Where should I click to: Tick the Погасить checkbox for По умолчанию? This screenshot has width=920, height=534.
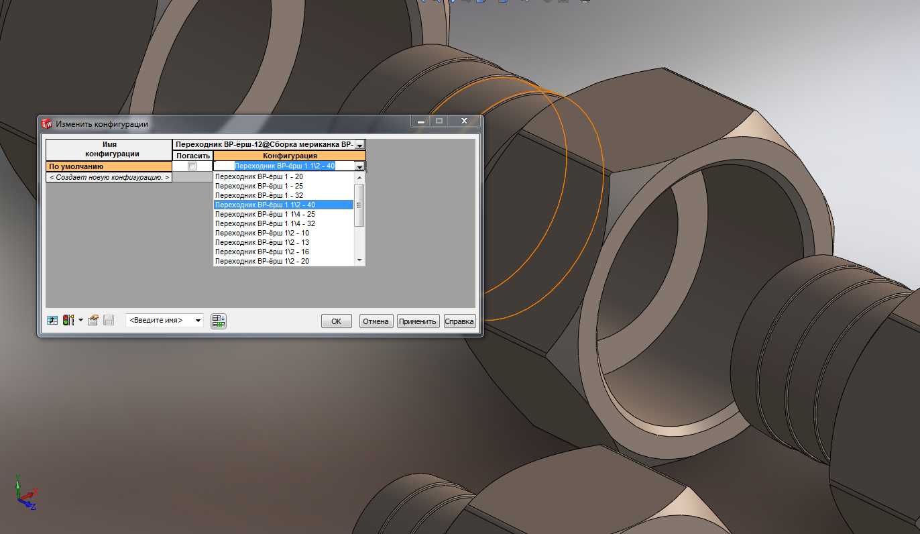[192, 166]
